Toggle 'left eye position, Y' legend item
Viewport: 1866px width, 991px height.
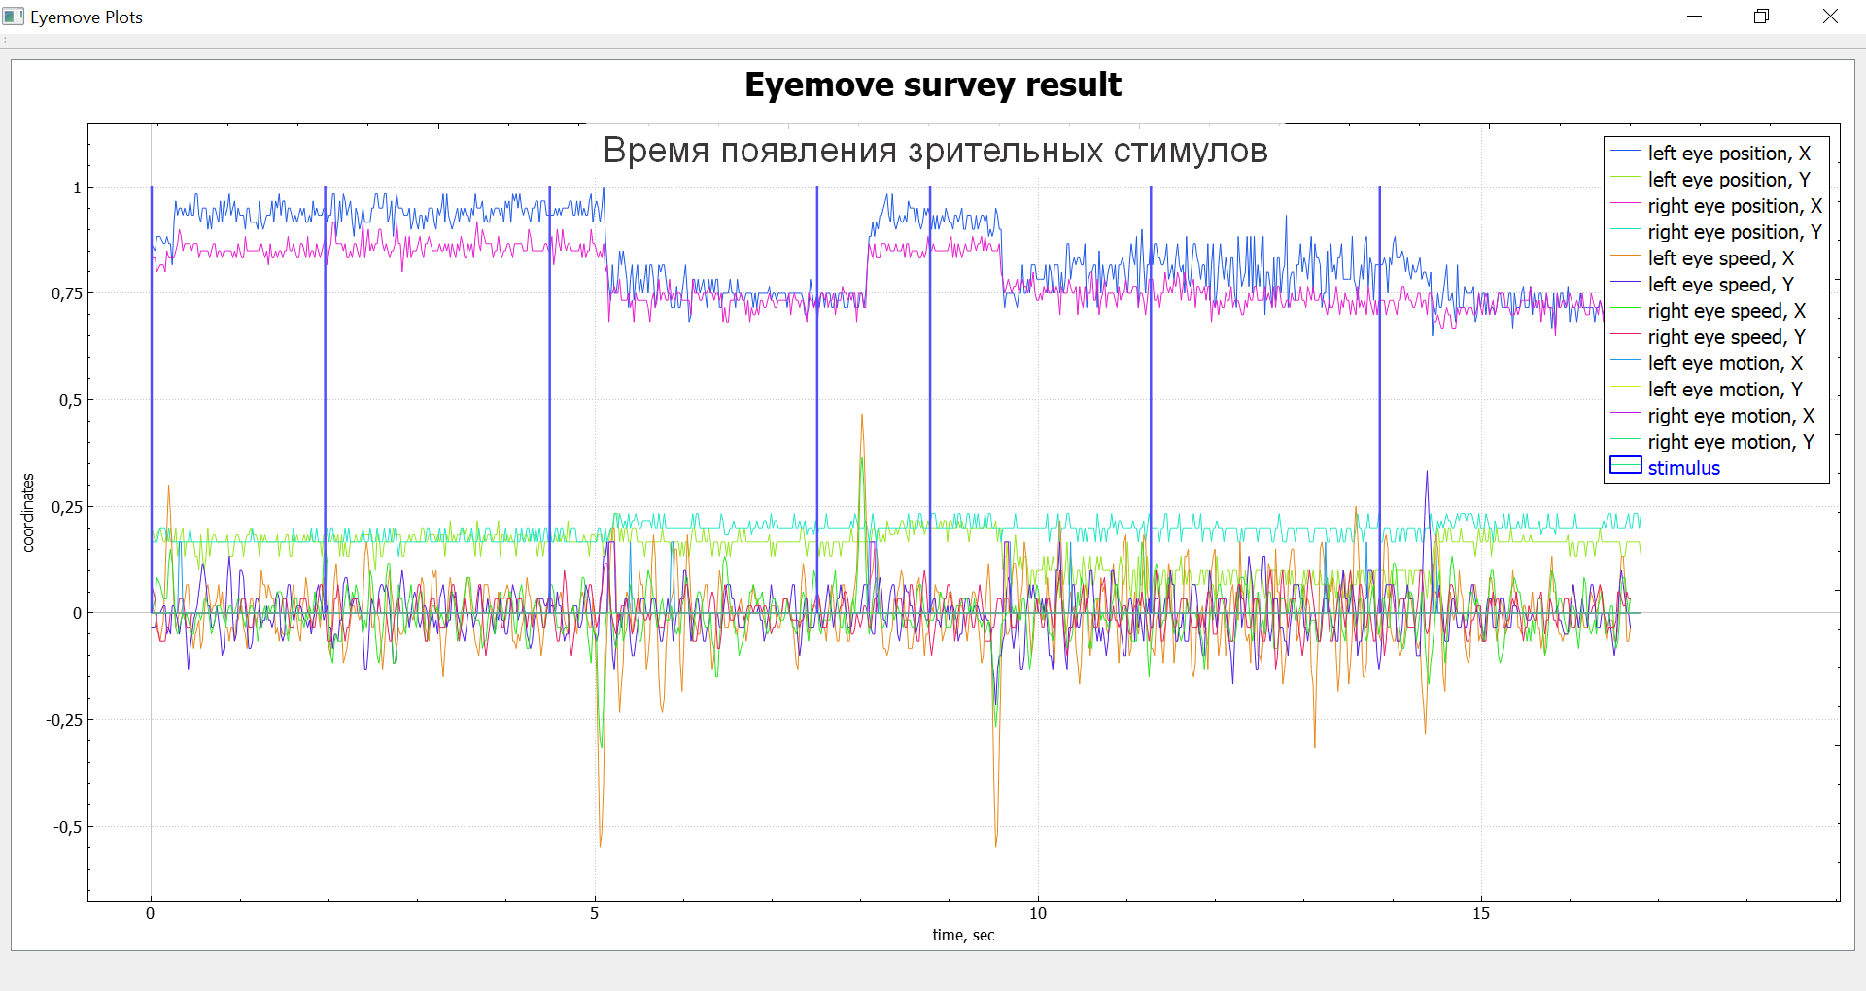click(x=1728, y=180)
